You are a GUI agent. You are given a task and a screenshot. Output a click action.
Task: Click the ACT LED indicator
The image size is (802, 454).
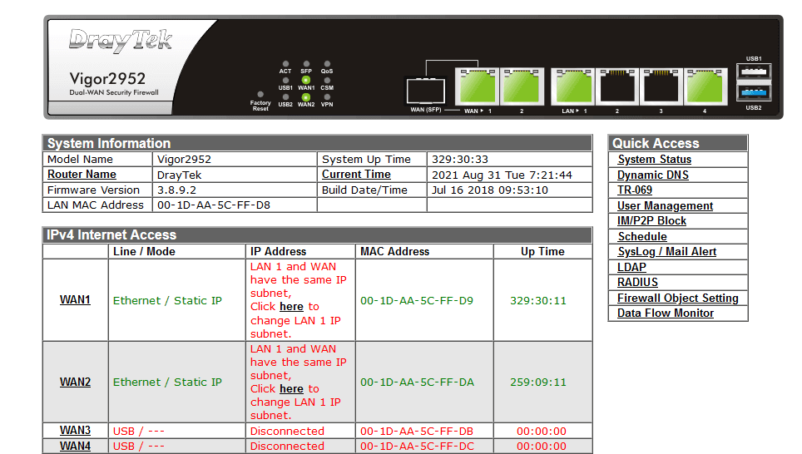pyautogui.click(x=285, y=64)
